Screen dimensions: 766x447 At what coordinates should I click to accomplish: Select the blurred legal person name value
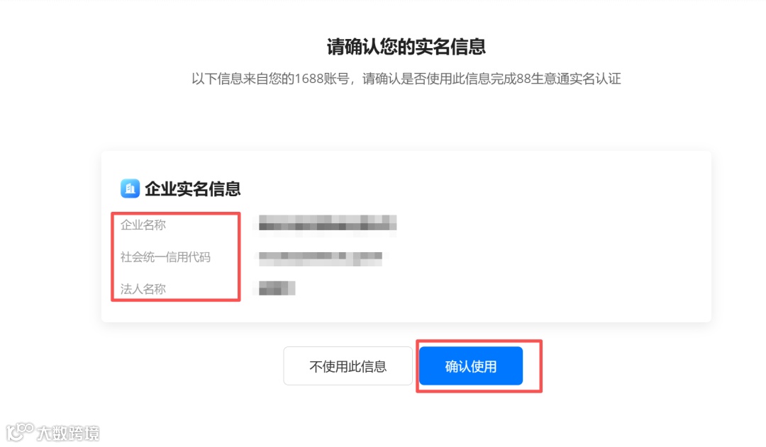coord(277,288)
